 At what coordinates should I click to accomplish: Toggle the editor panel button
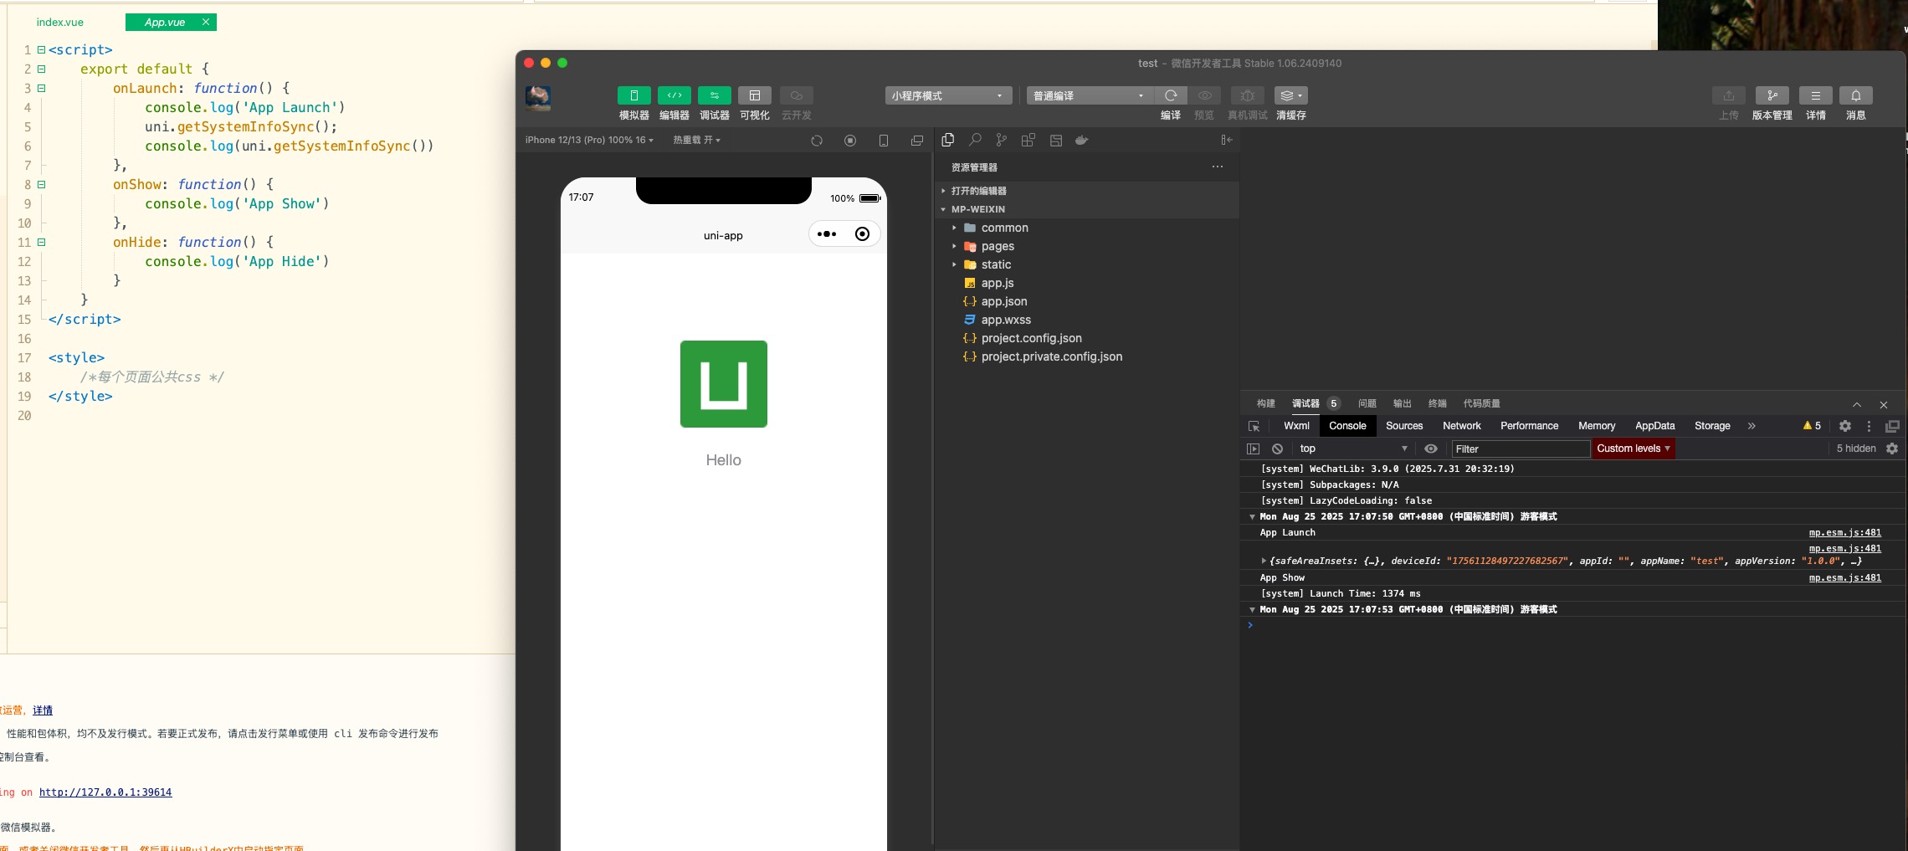pyautogui.click(x=674, y=95)
